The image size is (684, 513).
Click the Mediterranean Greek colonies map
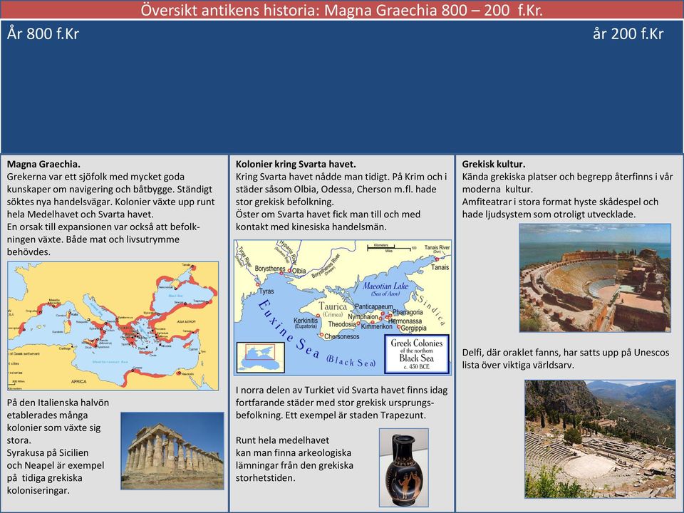(x=113, y=326)
